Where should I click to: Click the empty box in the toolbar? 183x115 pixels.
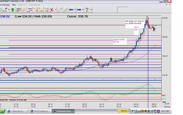[123, 10]
